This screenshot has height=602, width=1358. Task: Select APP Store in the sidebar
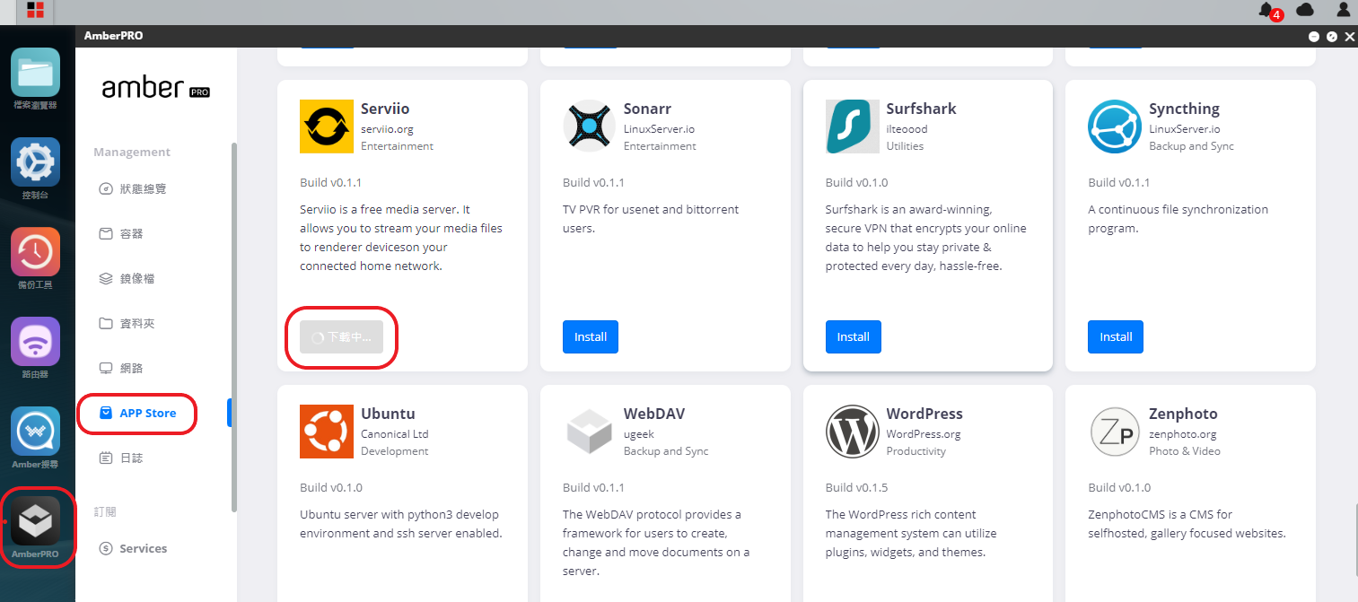pos(137,413)
